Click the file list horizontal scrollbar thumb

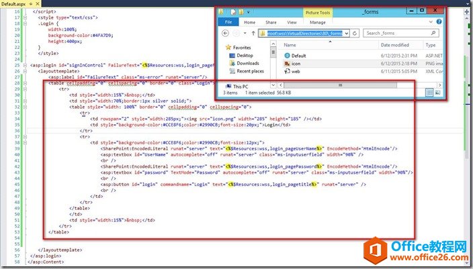(340, 85)
